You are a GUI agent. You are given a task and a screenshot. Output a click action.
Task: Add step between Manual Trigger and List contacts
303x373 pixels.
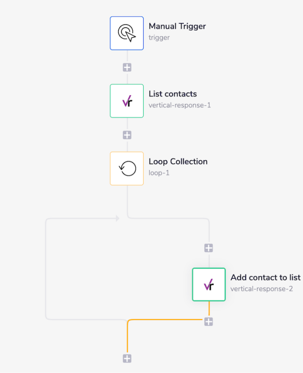tap(127, 68)
